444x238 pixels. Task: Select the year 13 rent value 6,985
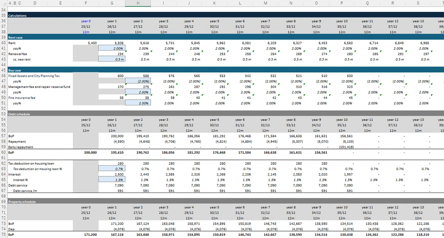pos(418,43)
